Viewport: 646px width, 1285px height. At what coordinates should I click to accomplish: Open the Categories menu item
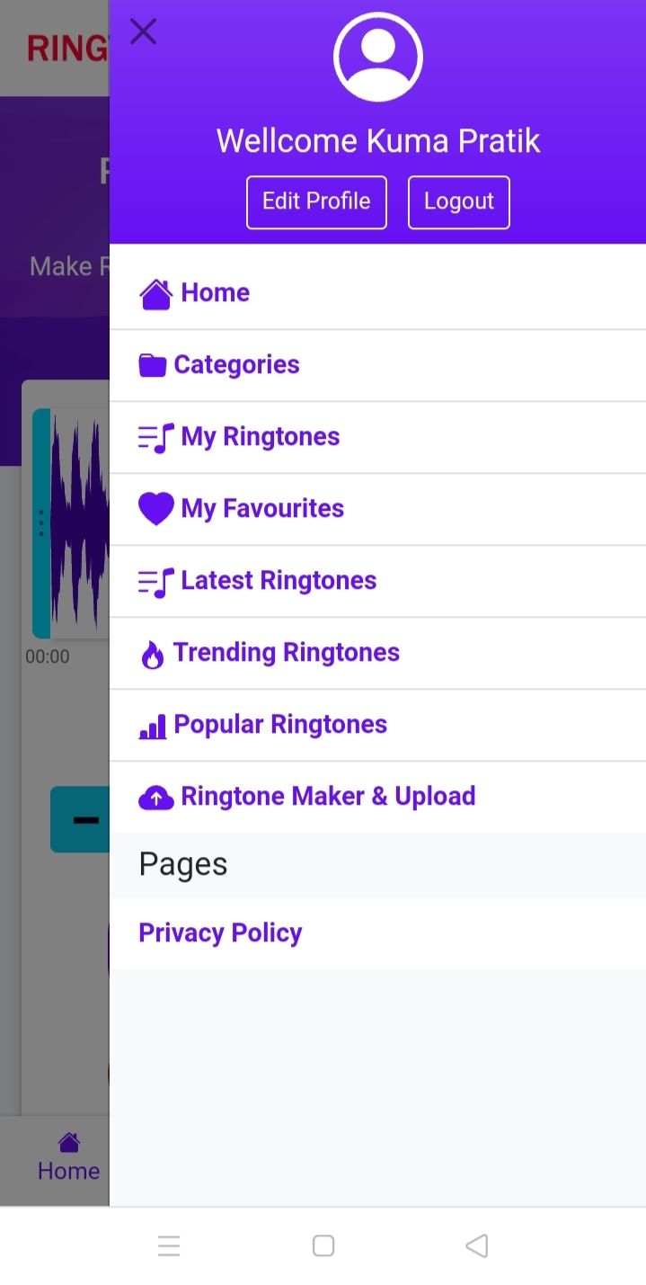click(x=236, y=365)
